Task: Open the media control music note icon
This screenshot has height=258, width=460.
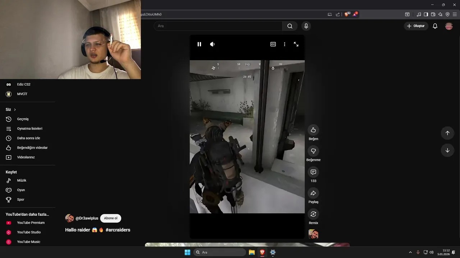Action: click(x=419, y=14)
